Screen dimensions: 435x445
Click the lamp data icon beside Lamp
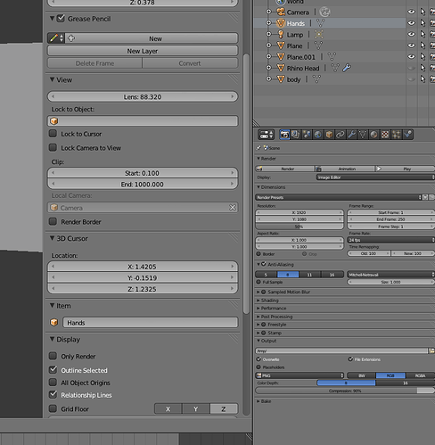tap(318, 35)
